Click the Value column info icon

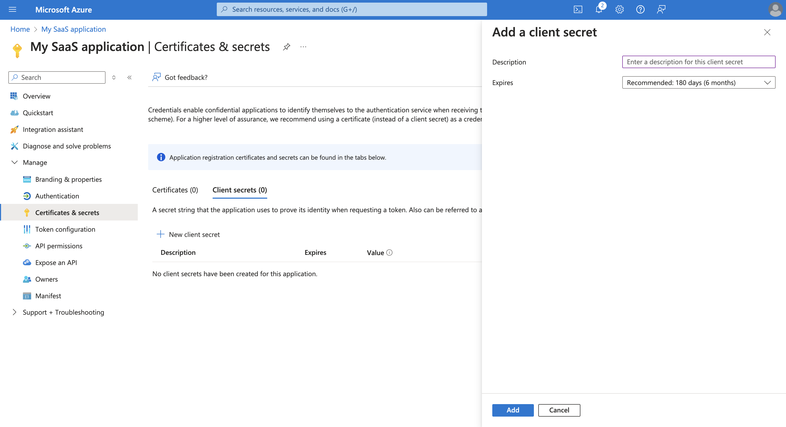click(389, 253)
